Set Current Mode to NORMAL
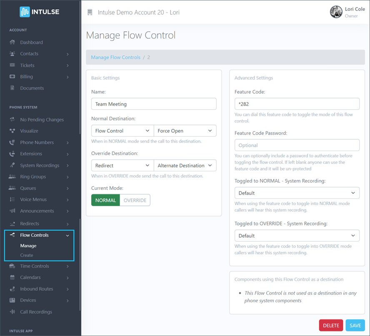The height and width of the screenshot is (336, 370). [105, 200]
